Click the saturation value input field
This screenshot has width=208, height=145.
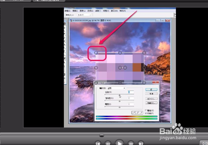click(x=131, y=98)
